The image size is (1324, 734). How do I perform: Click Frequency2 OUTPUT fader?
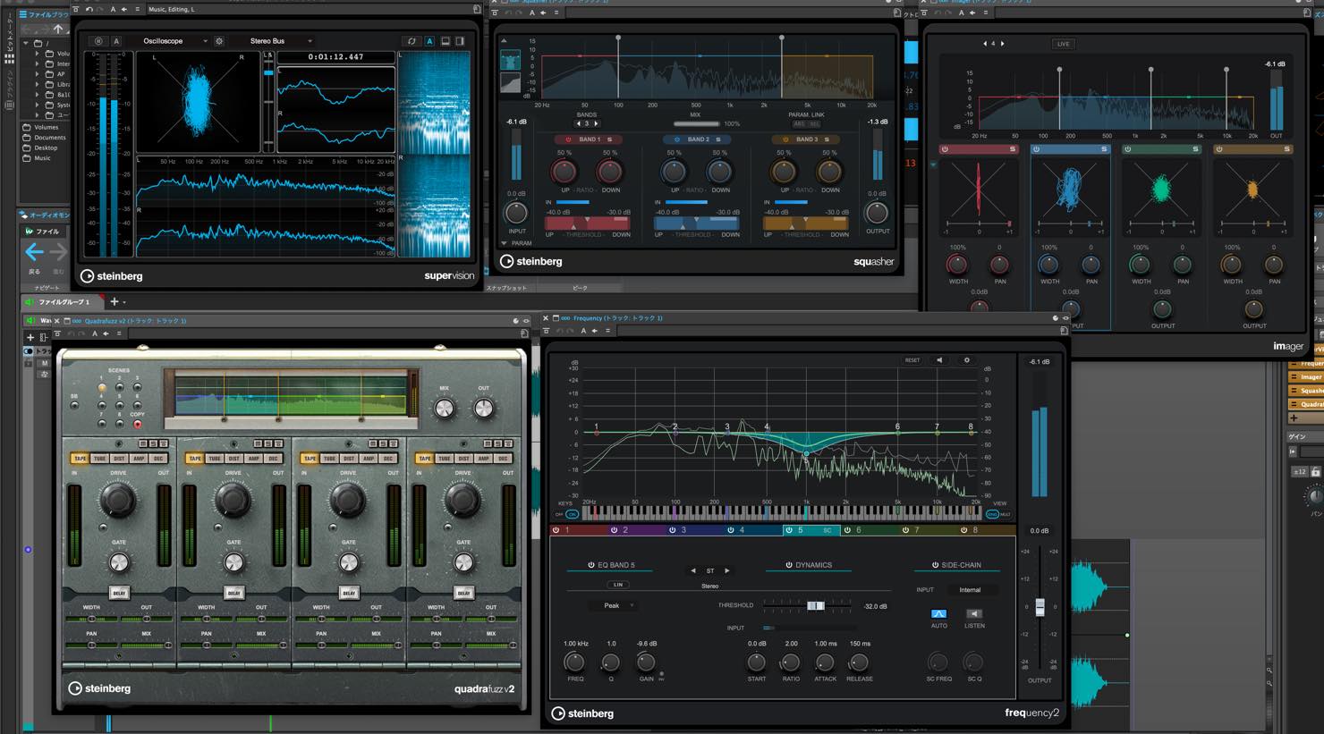(1040, 607)
